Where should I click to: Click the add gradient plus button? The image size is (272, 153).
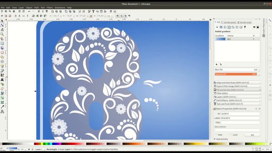coord(216,64)
